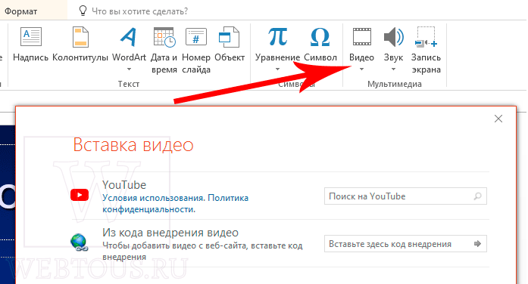This screenshot has width=528, height=284.
Task: Click the Поиск на YouTube field
Action: pos(405,196)
